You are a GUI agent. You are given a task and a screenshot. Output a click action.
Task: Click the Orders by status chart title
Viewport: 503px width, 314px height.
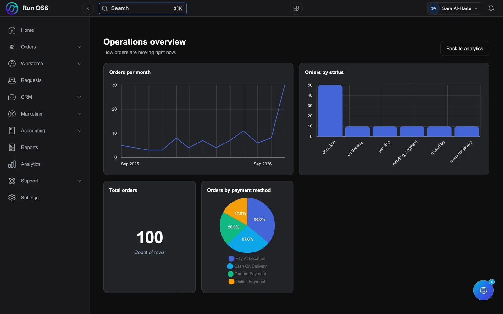(324, 72)
